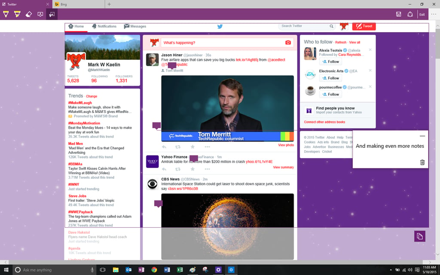Activate the Clip tool

point(52,14)
